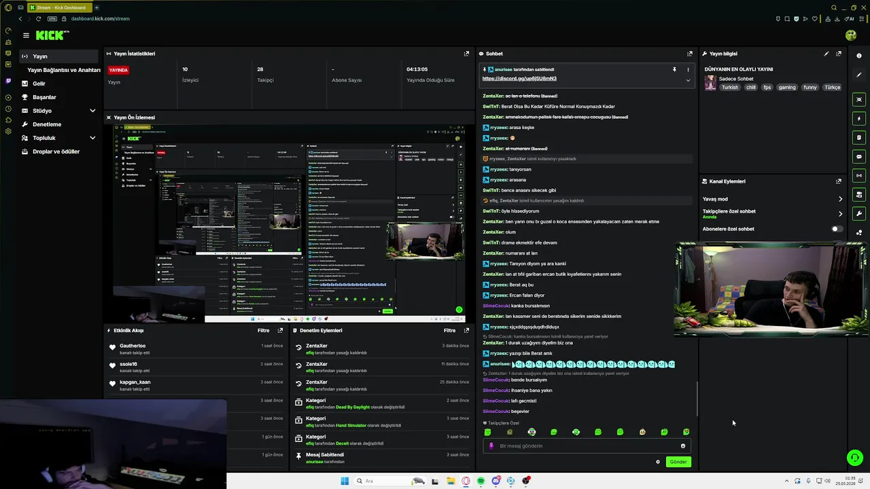This screenshot has width=870, height=489.
Task: Open the Başarılar page
Action: coord(44,97)
